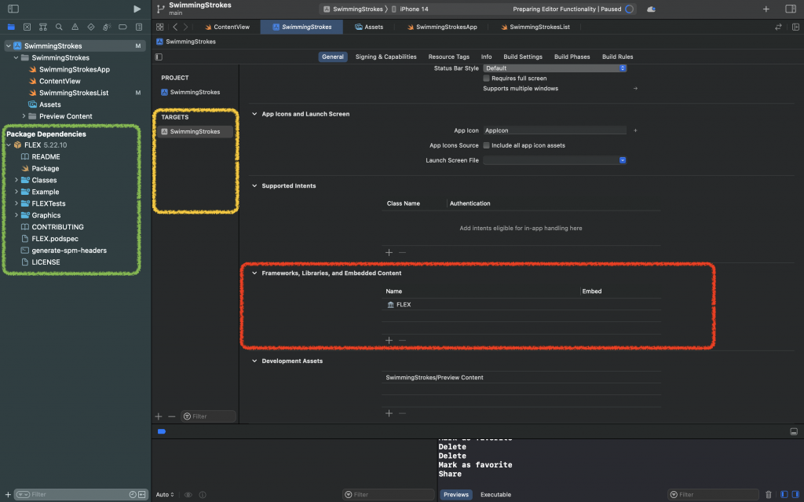Click the variable info icon in debug bar
The width and height of the screenshot is (804, 502).
(203, 495)
